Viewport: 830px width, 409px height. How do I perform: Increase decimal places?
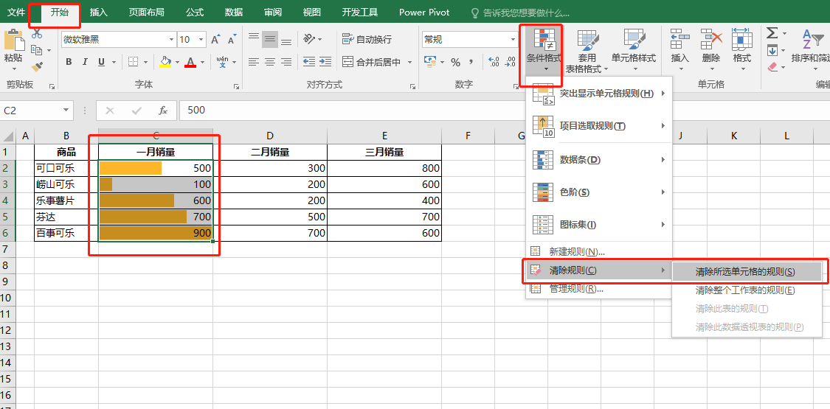(494, 63)
